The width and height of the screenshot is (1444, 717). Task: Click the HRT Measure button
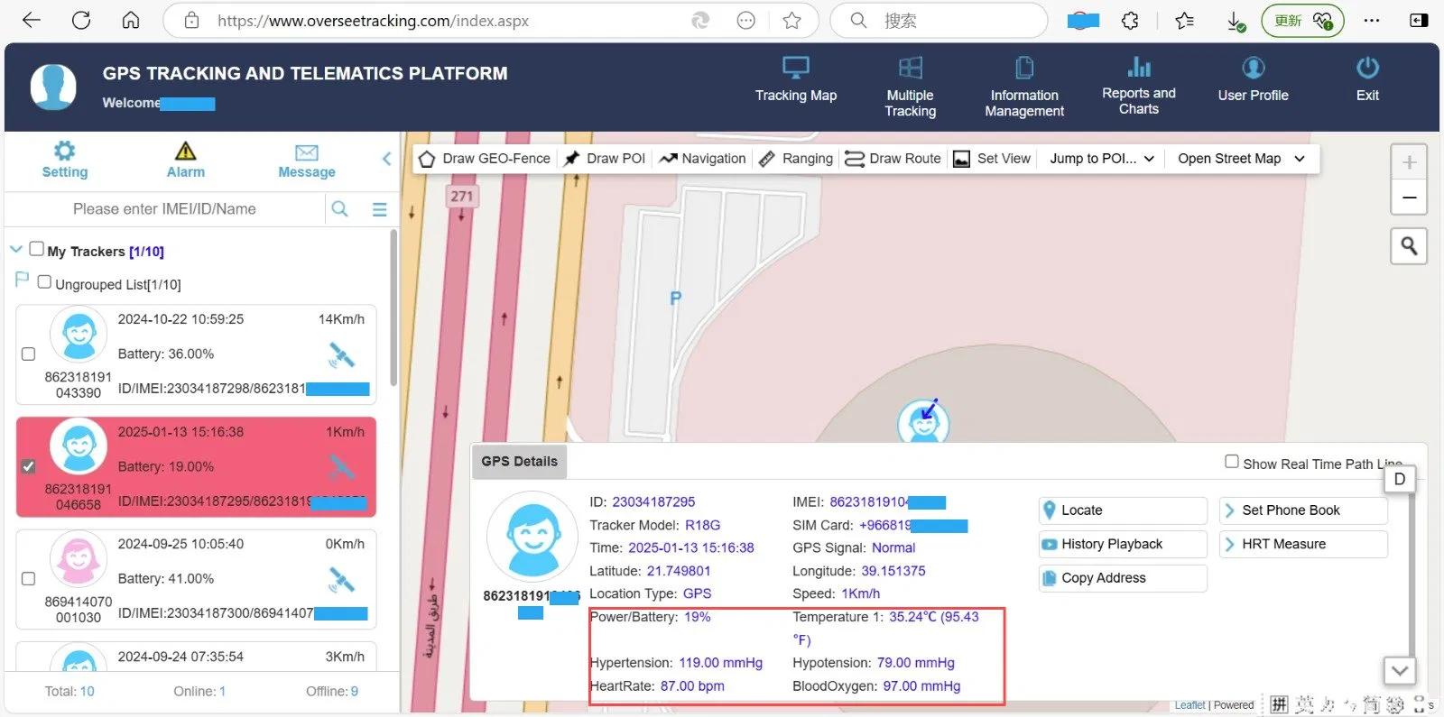1302,545
